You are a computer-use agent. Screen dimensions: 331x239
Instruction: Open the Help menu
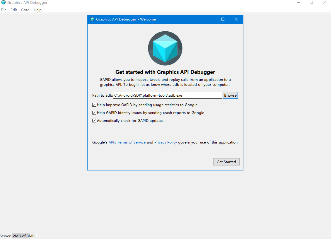(37, 10)
